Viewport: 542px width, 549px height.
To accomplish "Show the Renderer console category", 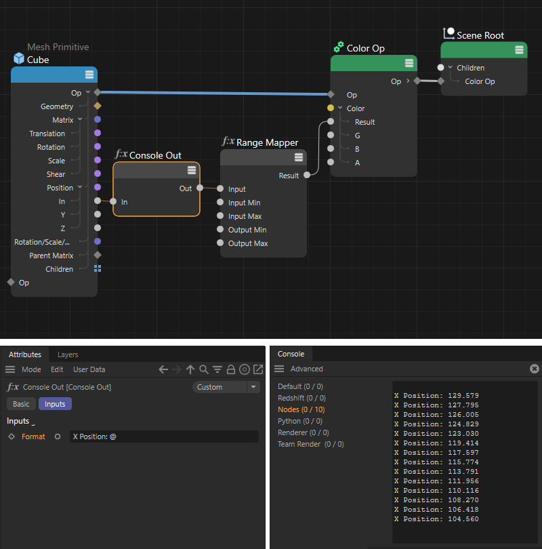I will click(x=304, y=432).
